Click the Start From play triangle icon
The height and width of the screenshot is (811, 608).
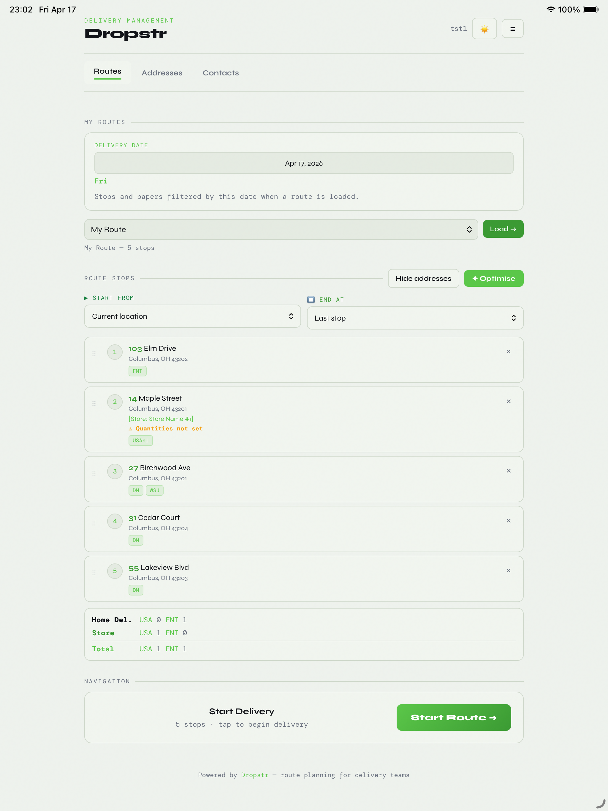86,298
